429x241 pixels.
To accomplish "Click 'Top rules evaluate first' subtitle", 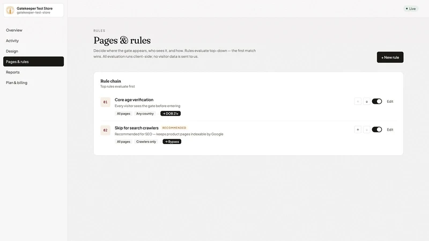I will tap(117, 86).
